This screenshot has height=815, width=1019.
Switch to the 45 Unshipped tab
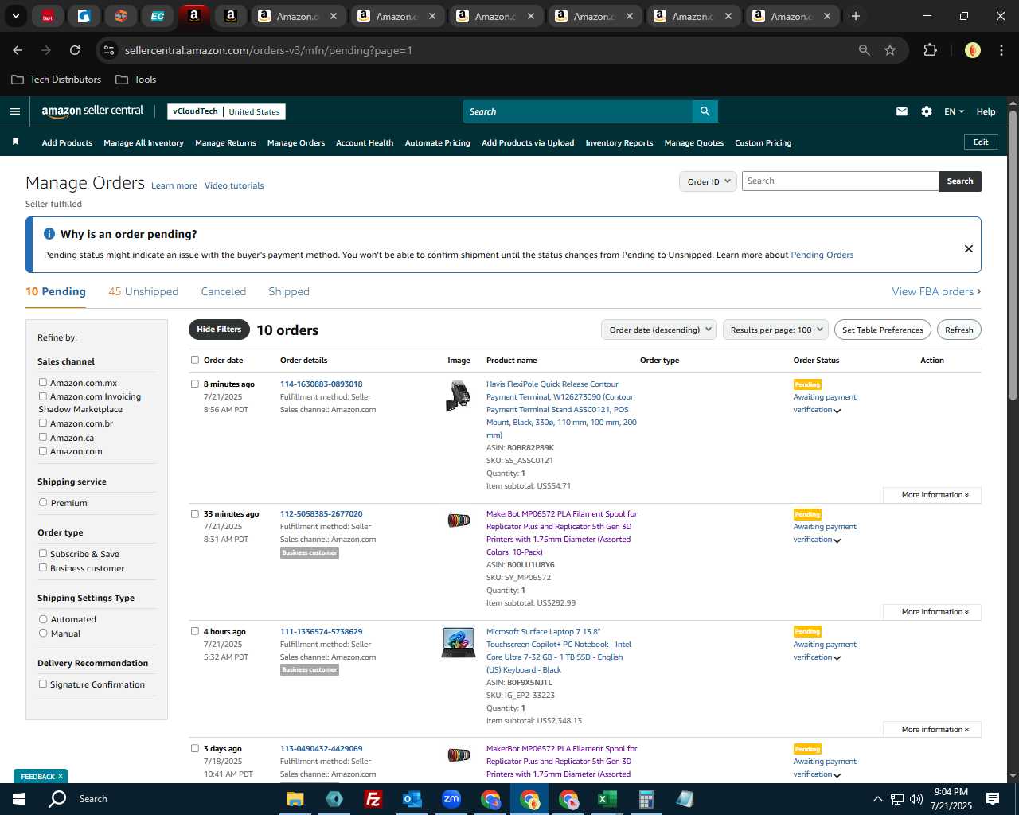point(143,291)
